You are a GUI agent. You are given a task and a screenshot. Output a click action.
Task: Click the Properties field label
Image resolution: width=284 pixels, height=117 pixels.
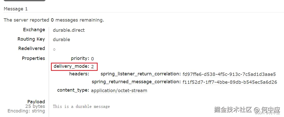tap(33, 58)
